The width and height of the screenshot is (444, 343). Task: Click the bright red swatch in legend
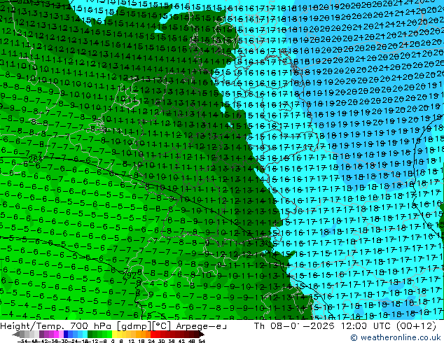[x=153, y=334]
